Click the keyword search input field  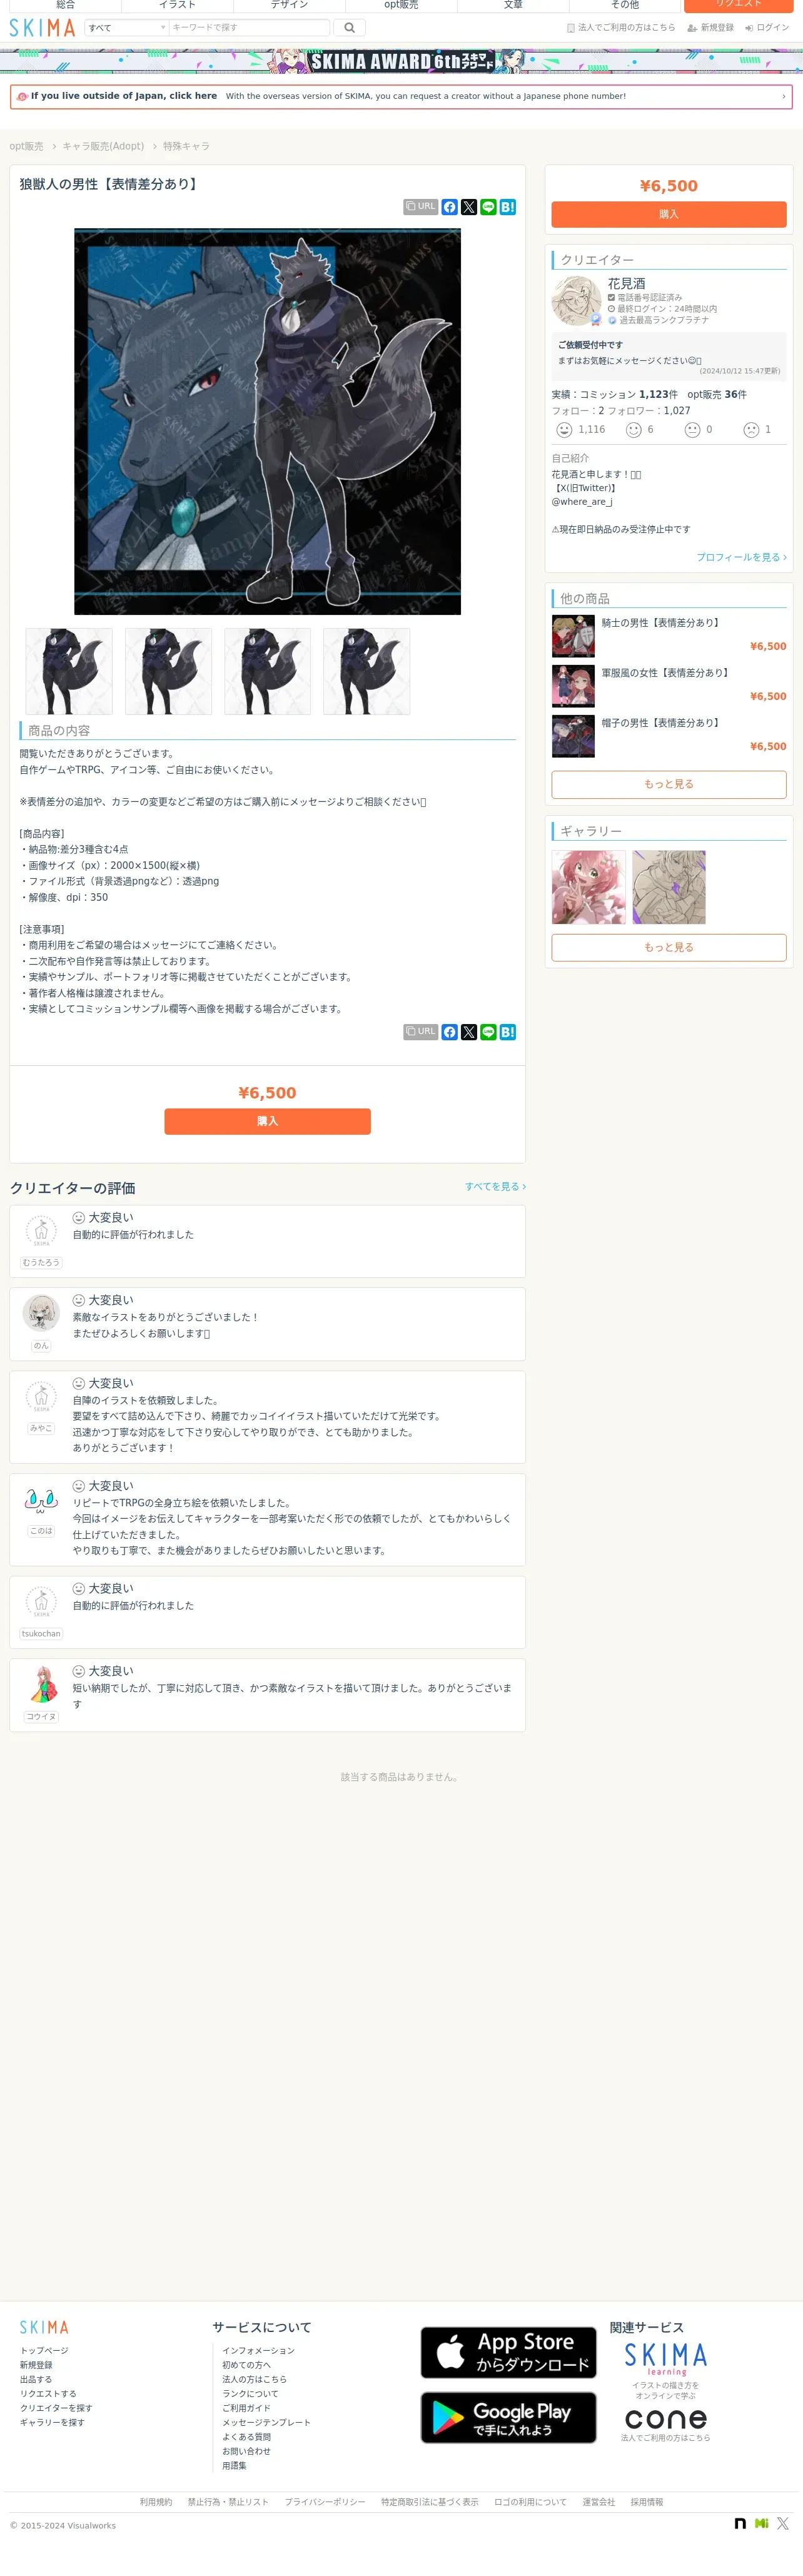click(x=249, y=28)
